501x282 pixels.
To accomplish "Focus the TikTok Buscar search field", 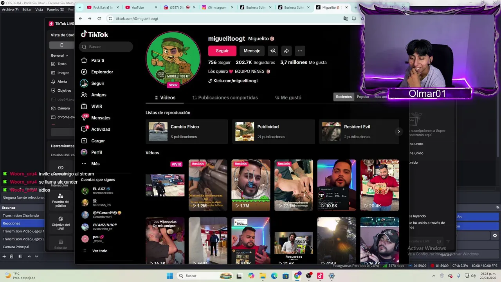I will [x=106, y=47].
